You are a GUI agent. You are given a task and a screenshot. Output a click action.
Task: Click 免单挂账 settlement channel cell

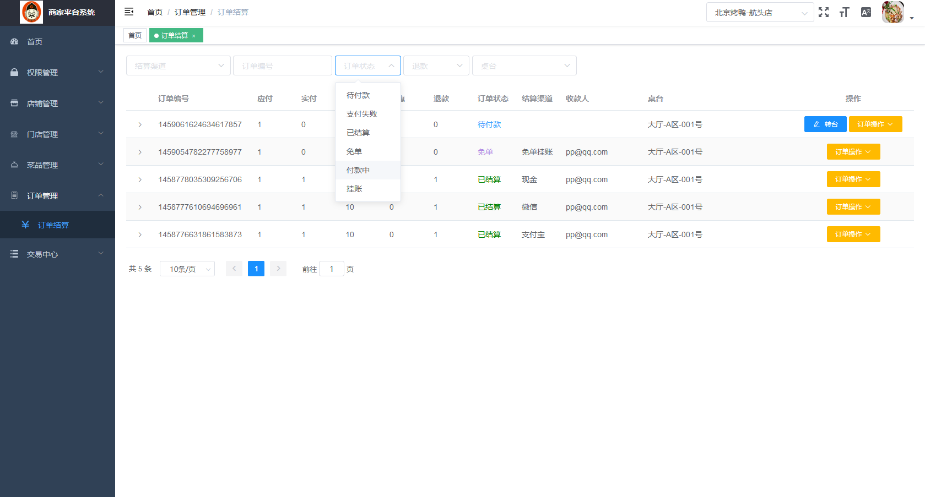click(537, 152)
